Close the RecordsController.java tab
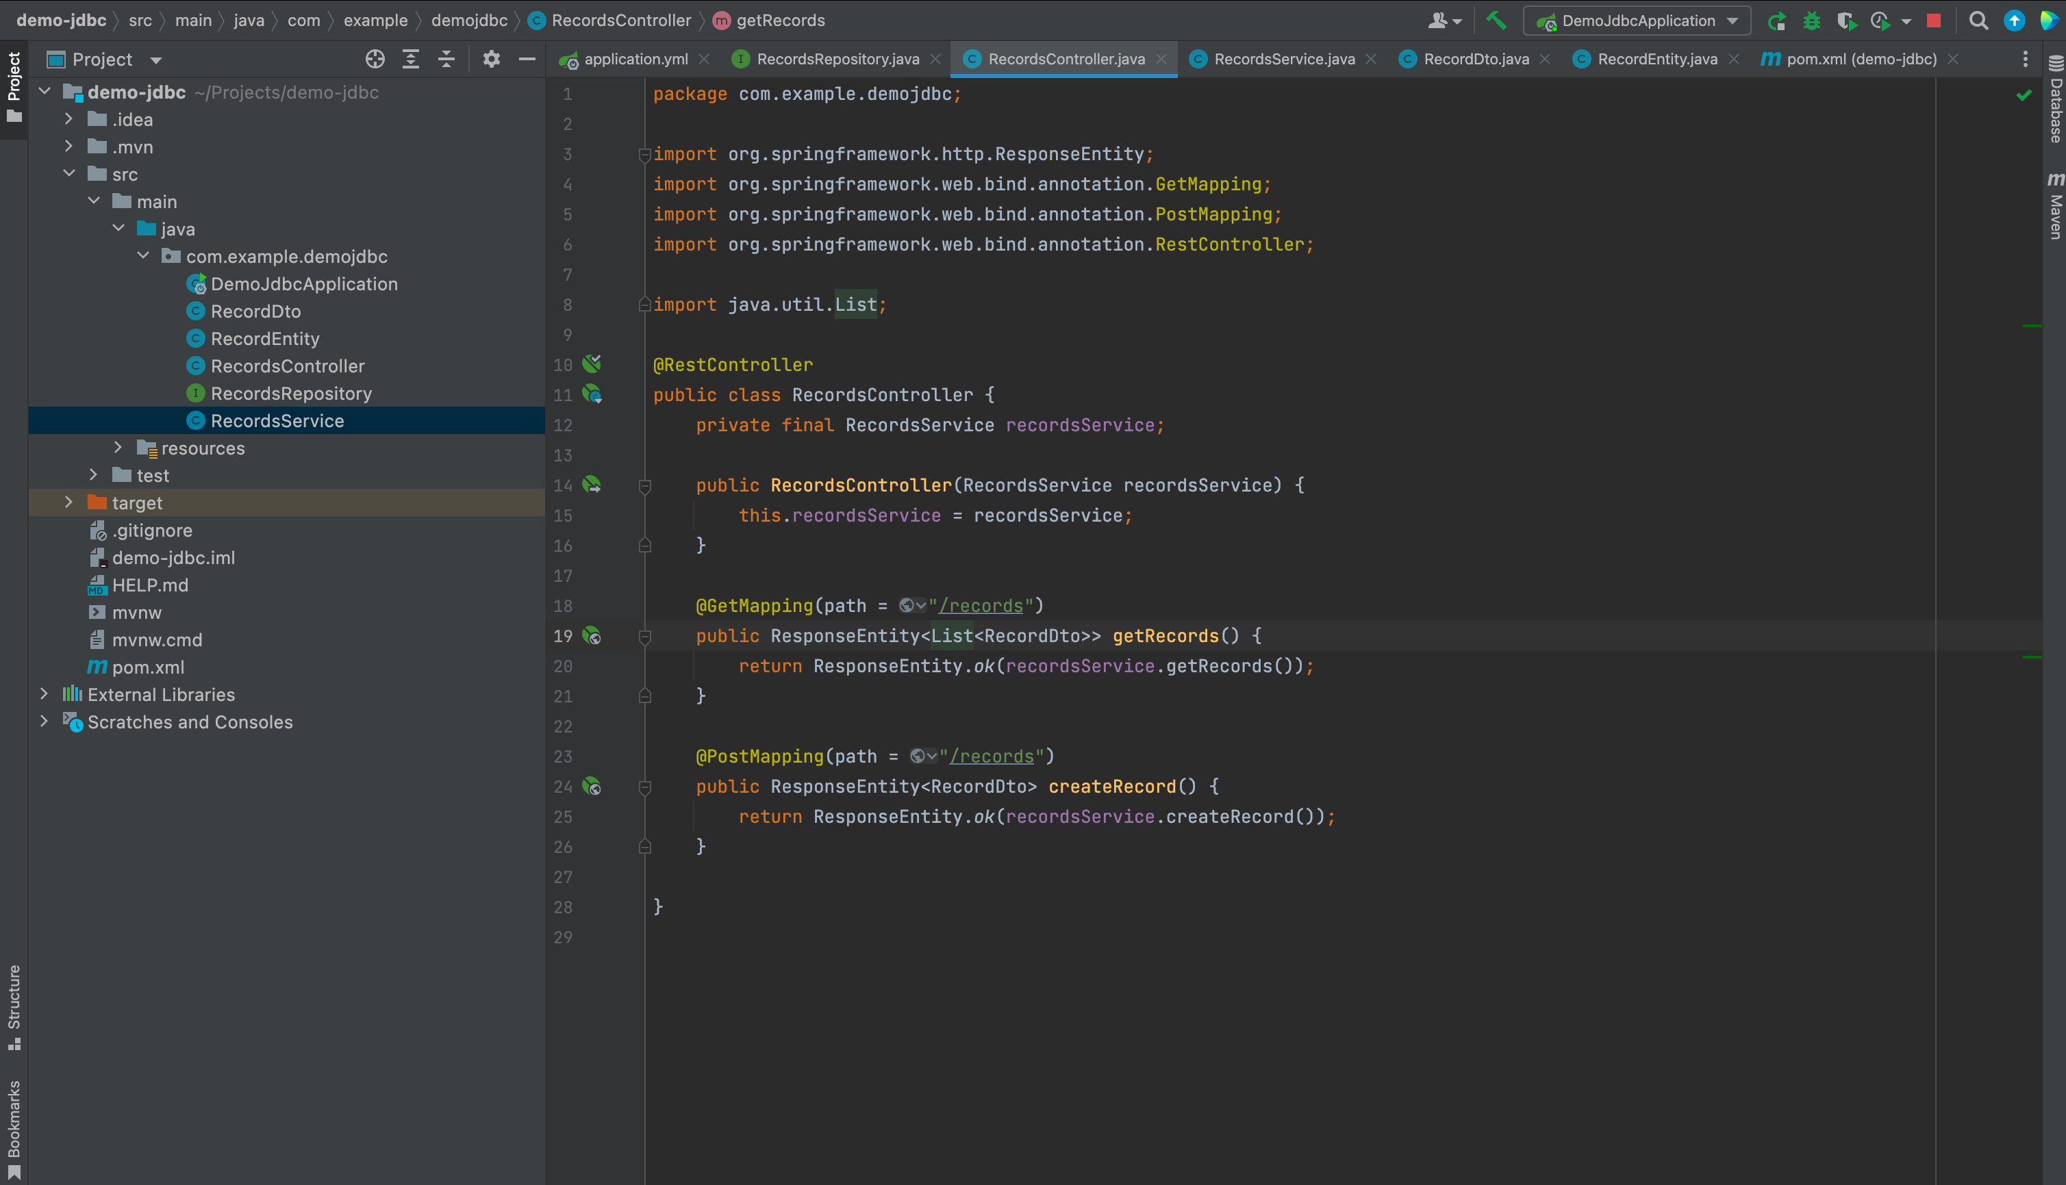The width and height of the screenshot is (2066, 1185). point(1161,59)
